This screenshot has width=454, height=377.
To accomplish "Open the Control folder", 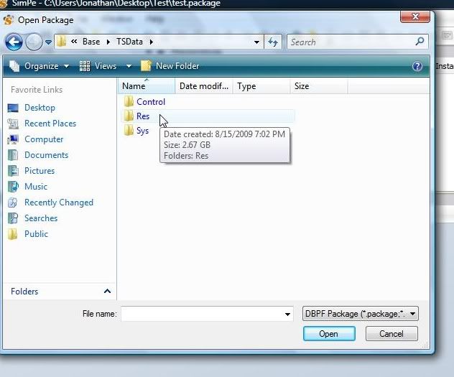I will [x=150, y=102].
